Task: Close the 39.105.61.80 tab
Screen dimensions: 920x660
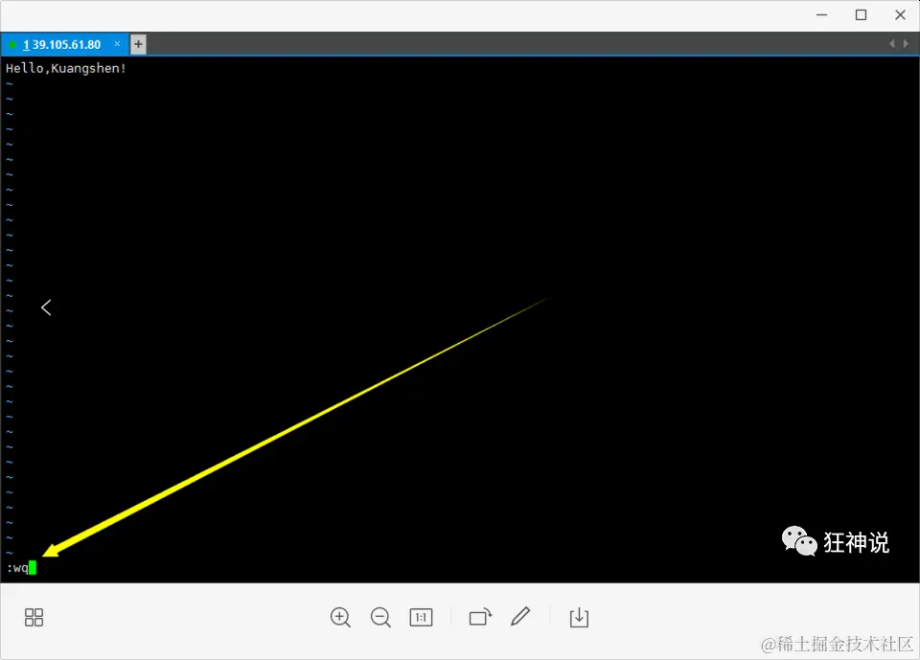Action: pyautogui.click(x=117, y=43)
